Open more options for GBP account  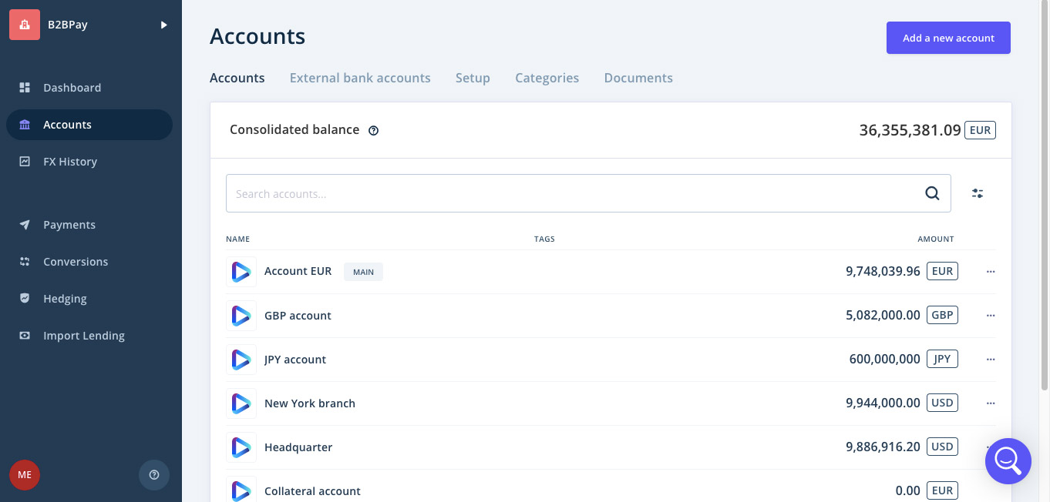[991, 316]
